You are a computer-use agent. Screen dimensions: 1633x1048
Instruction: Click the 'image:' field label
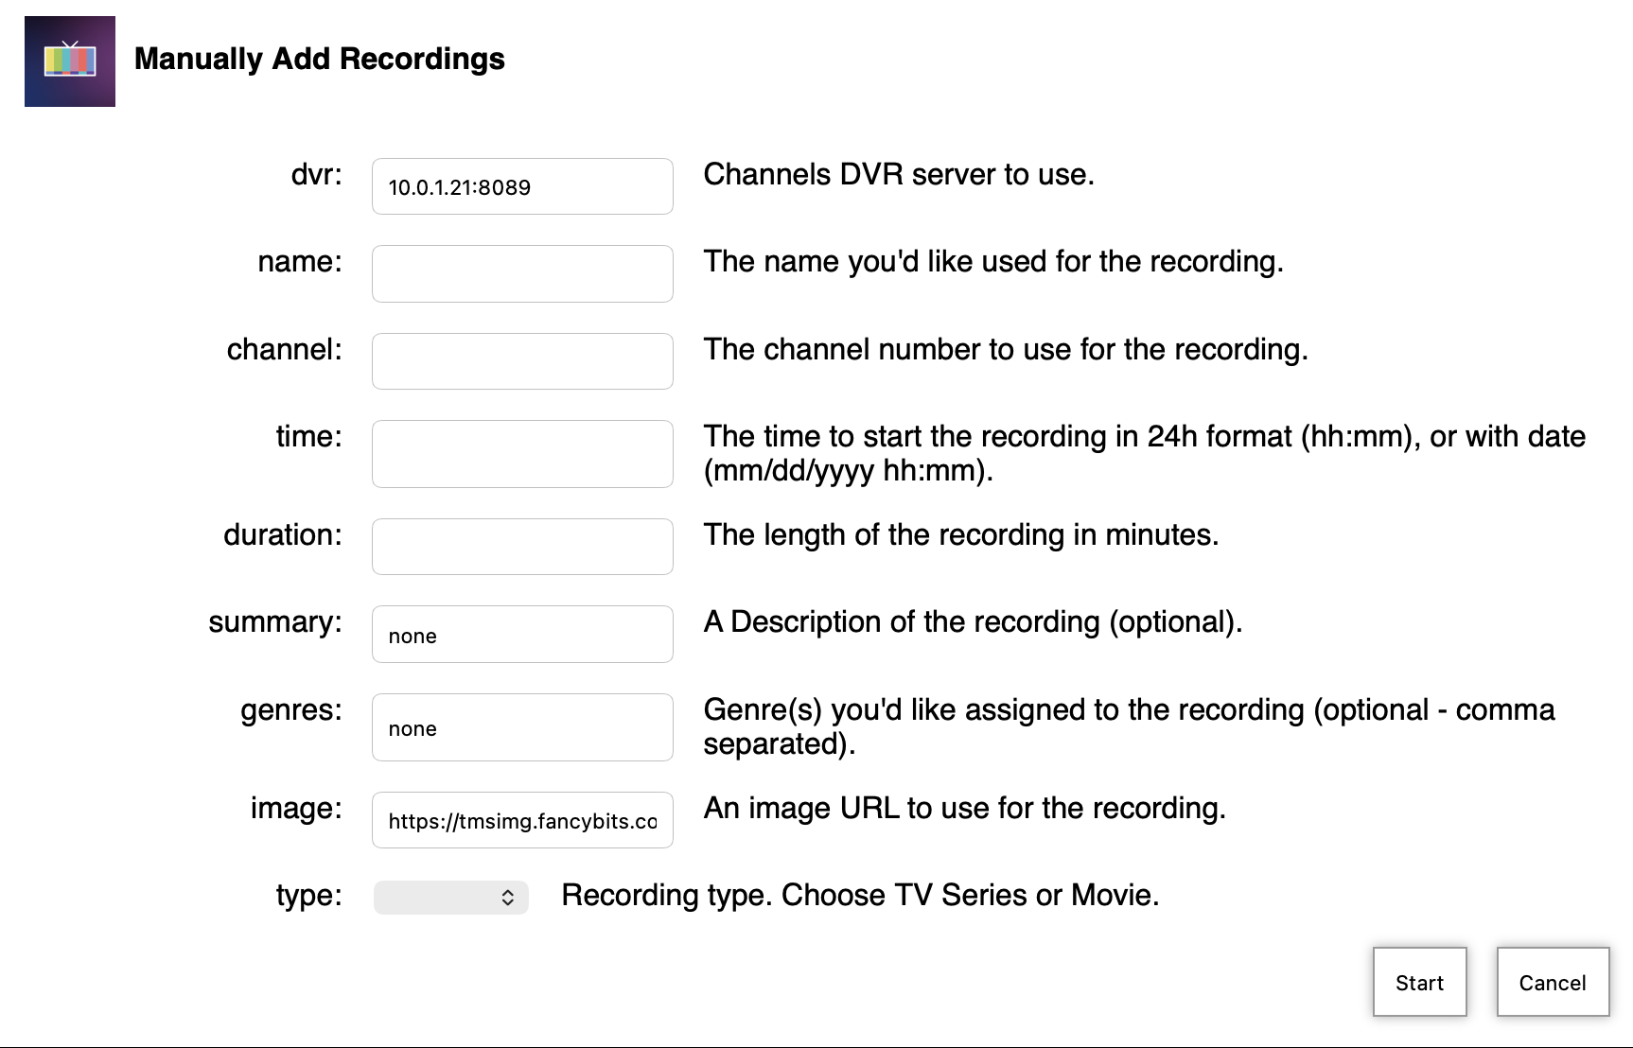295,808
